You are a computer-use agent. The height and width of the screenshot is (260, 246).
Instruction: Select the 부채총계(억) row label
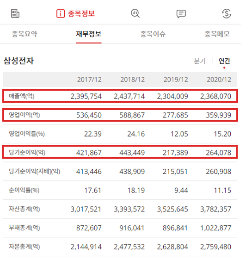(25, 228)
